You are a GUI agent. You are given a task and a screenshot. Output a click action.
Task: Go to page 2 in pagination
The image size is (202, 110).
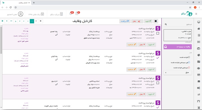pos(28,21)
